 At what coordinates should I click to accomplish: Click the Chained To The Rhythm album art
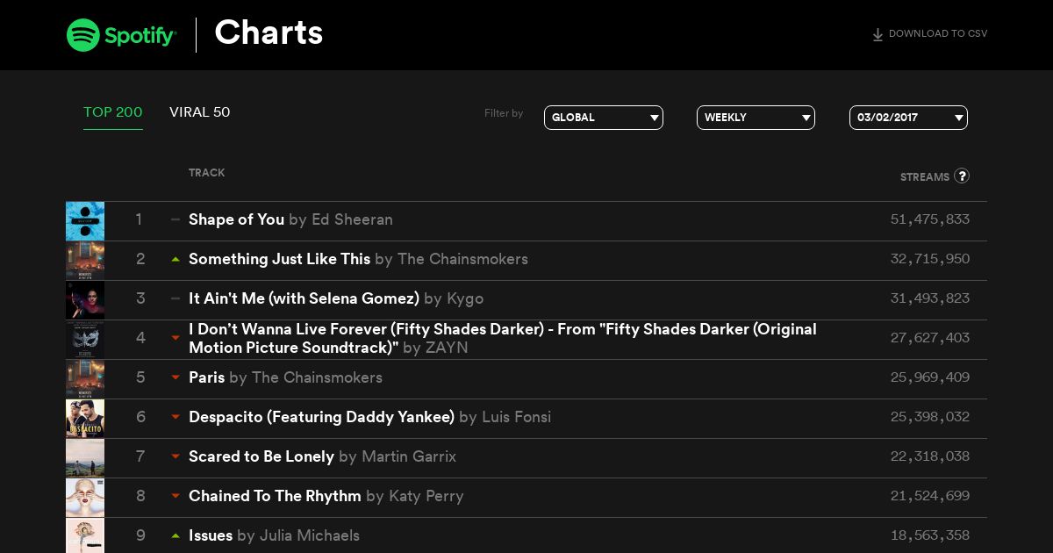(x=85, y=498)
